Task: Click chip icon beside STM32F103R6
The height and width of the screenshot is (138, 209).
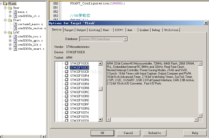Action: 67,80
